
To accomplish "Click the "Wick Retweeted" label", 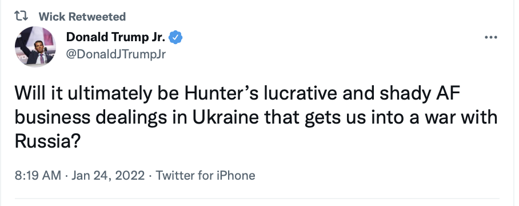I will click(x=82, y=16).
